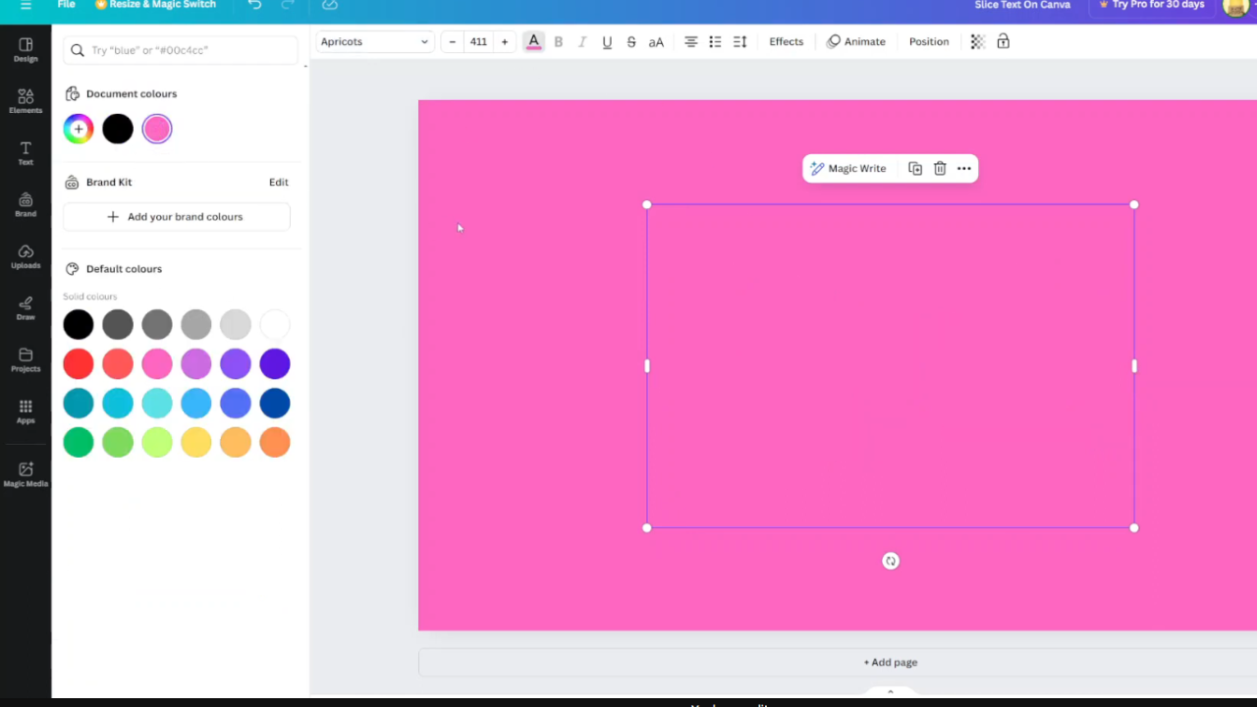Click the user profile avatar
This screenshot has height=707, width=1257.
(x=1235, y=6)
